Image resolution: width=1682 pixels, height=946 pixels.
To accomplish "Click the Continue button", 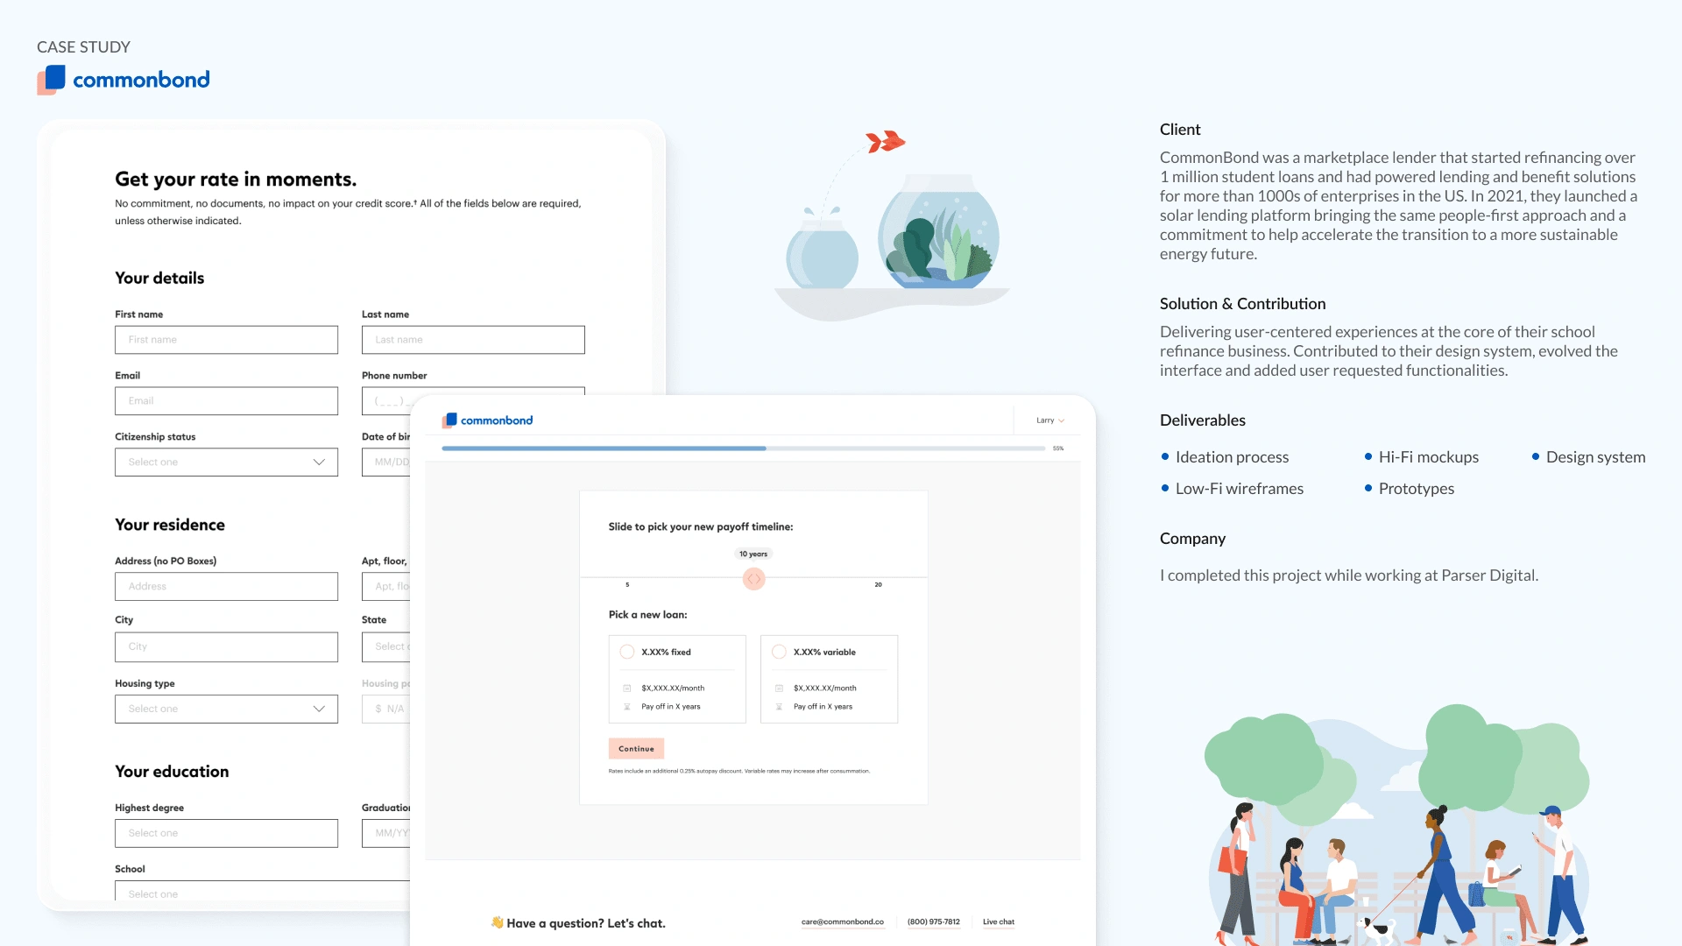I will point(636,749).
